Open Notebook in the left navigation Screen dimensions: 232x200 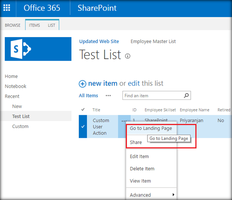15,86
